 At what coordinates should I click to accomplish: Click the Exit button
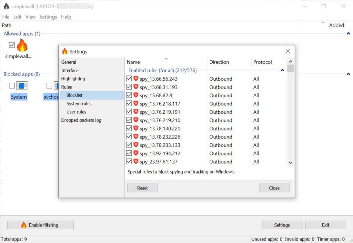[325, 225]
